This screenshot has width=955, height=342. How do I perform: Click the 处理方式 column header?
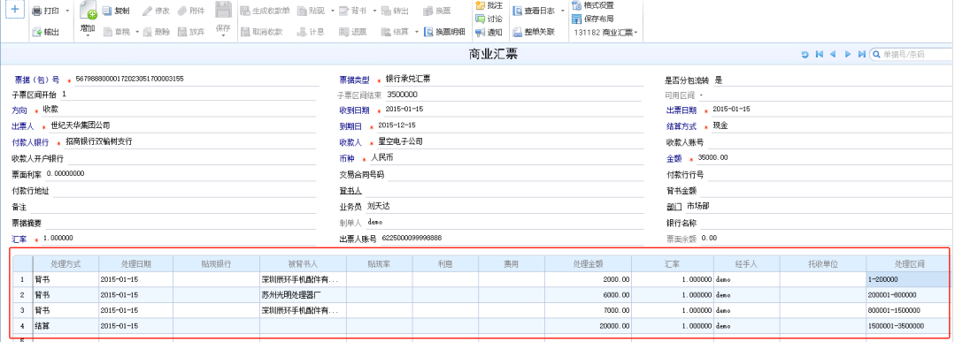pos(65,264)
